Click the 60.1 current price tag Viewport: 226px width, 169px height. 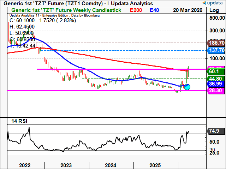(215, 71)
